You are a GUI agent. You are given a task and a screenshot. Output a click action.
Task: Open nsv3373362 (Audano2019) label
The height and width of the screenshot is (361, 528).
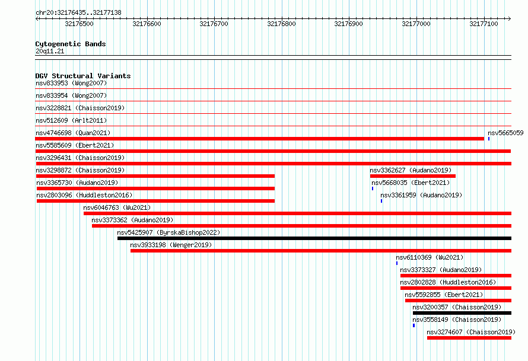pos(132,220)
